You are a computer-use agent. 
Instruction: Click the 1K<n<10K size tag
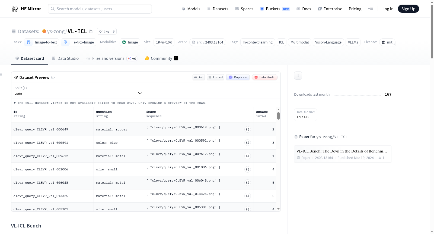point(164,42)
